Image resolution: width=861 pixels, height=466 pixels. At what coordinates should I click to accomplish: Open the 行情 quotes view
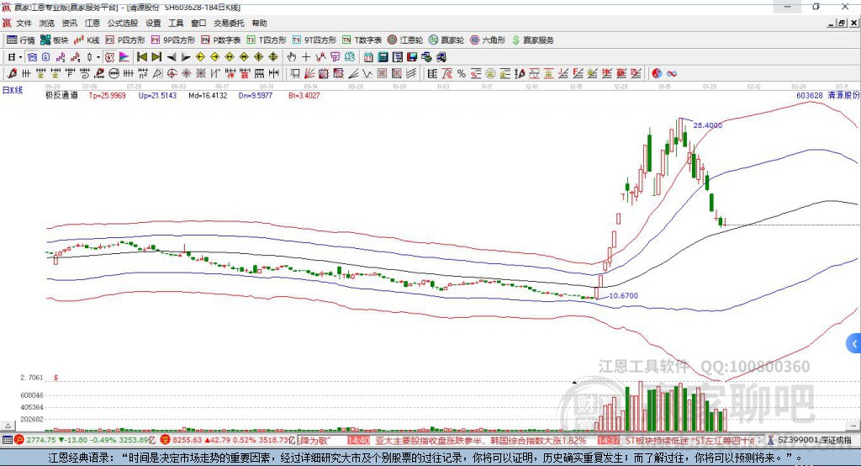(20, 40)
